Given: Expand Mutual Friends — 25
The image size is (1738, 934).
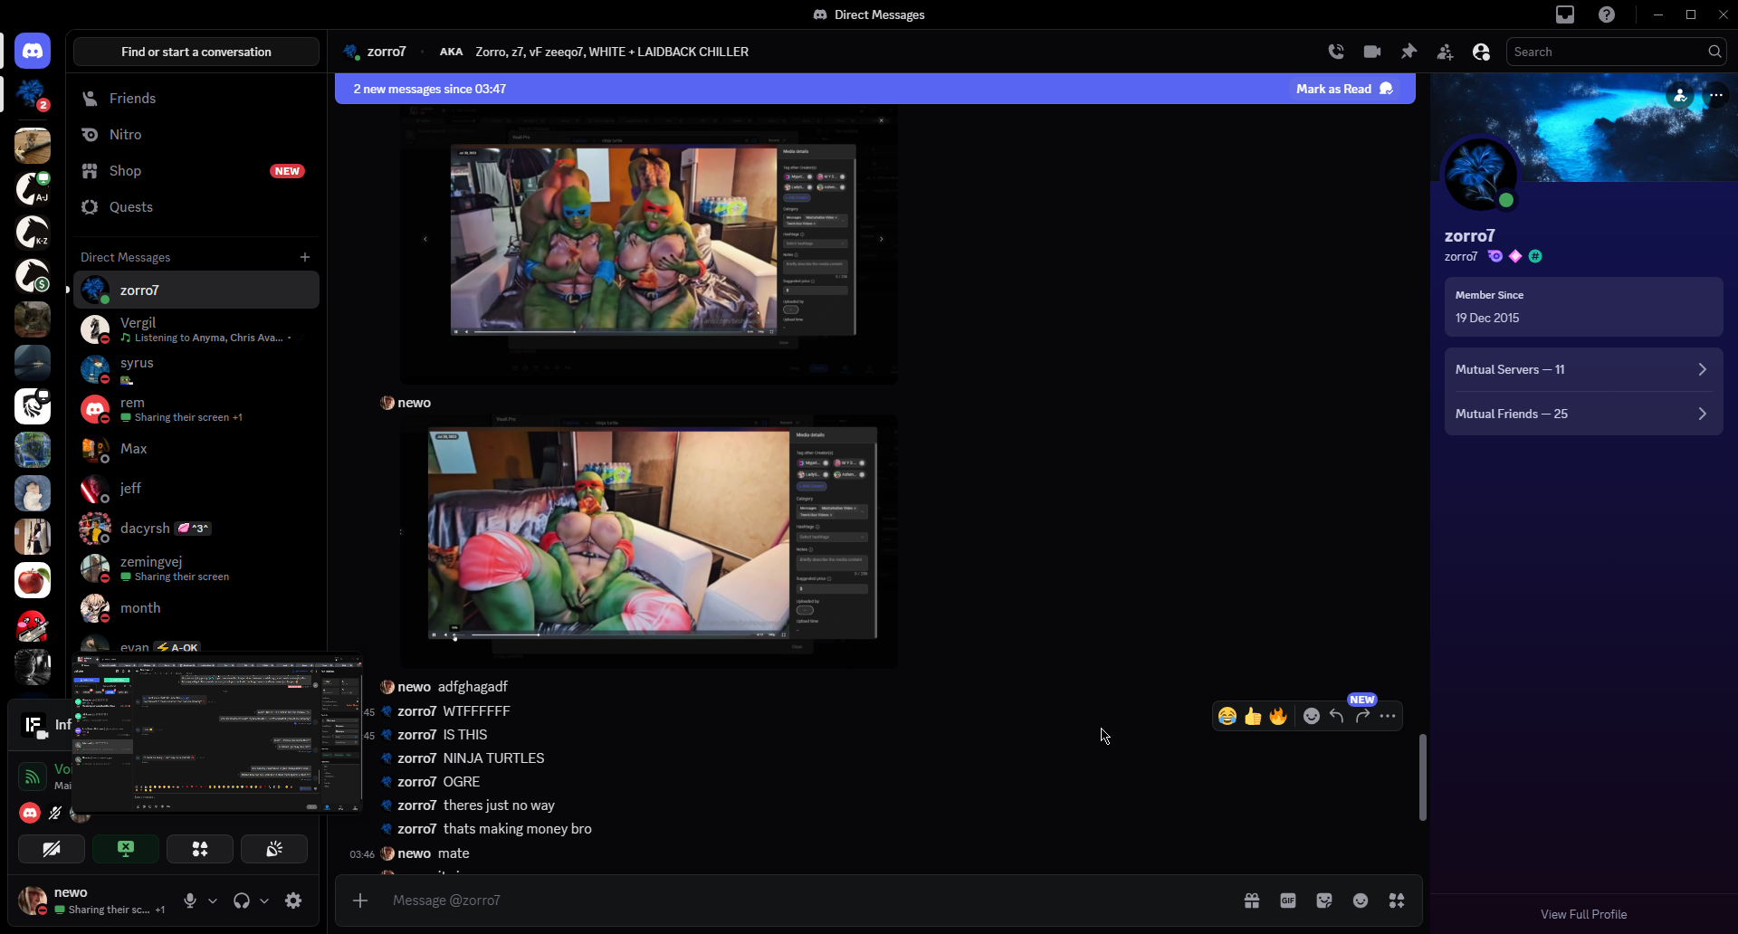Looking at the screenshot, I should (1584, 414).
